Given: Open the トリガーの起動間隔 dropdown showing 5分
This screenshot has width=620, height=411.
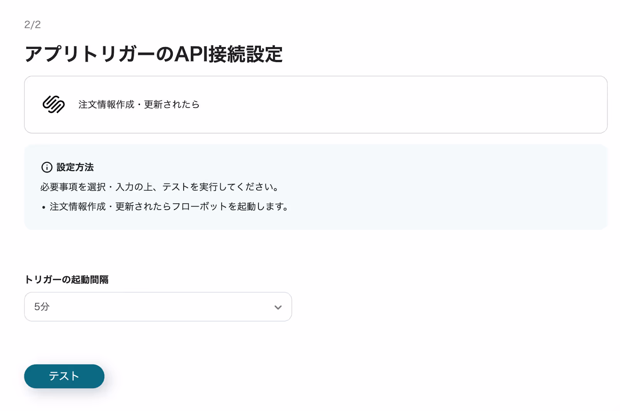Looking at the screenshot, I should coord(158,307).
